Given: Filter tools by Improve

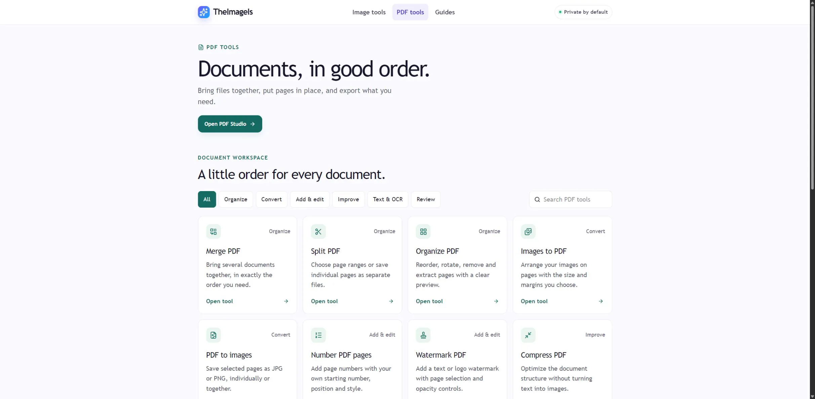Looking at the screenshot, I should tap(348, 199).
